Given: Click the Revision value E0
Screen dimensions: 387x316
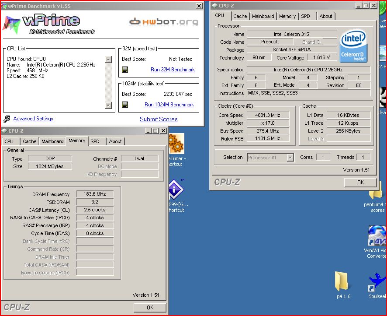Looking at the screenshot, I should coord(359,85).
